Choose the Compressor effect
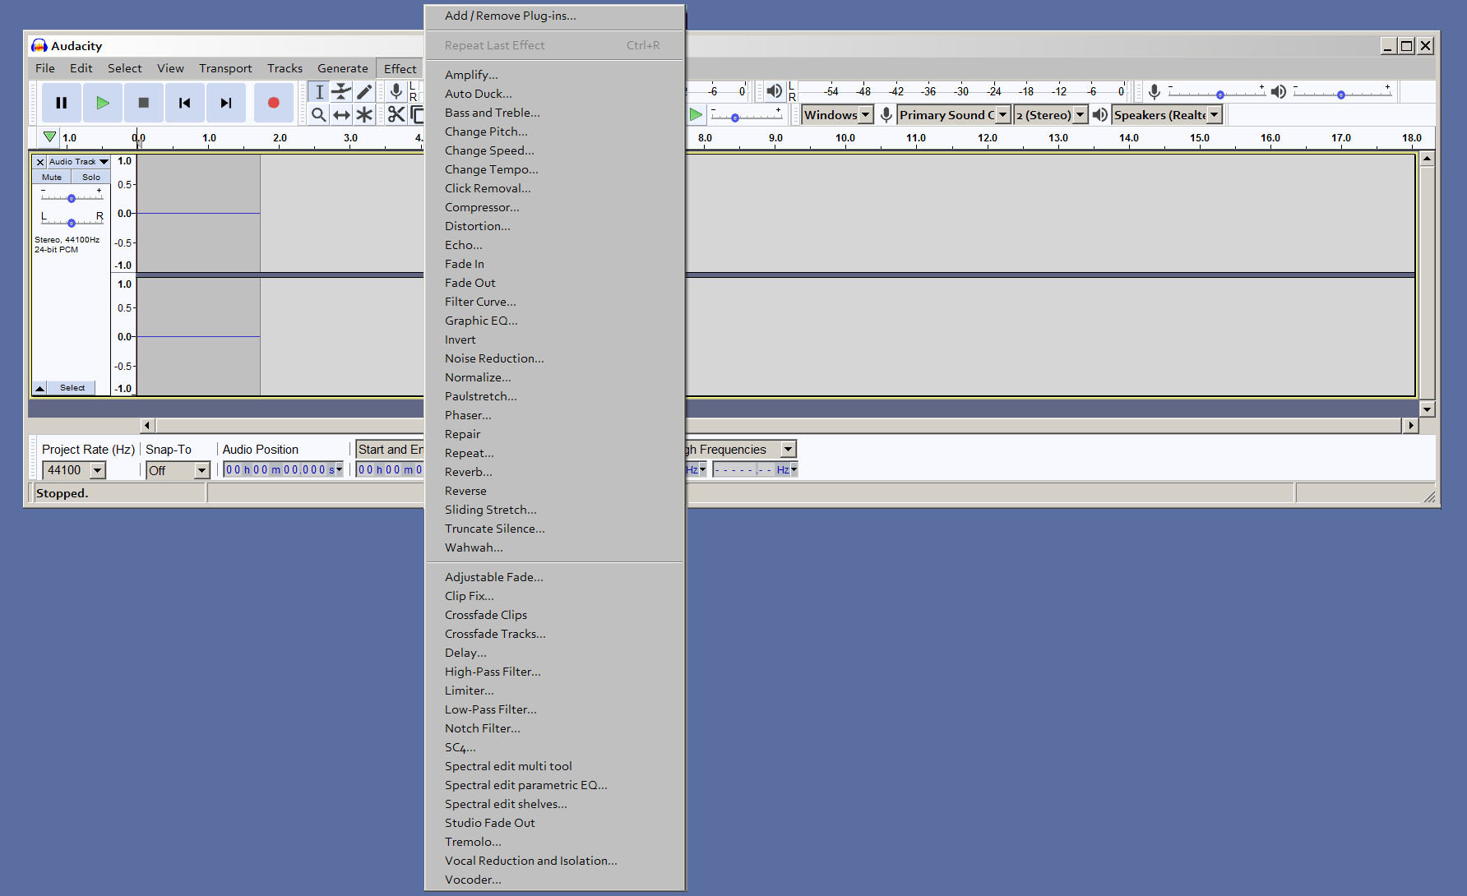 (554, 207)
